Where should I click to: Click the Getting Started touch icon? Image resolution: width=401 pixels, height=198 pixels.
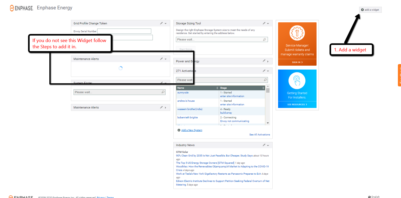pyautogui.click(x=297, y=80)
